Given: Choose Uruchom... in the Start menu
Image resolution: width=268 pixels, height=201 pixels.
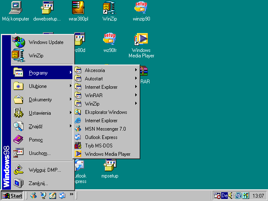Looking at the screenshot, I should (x=43, y=153).
